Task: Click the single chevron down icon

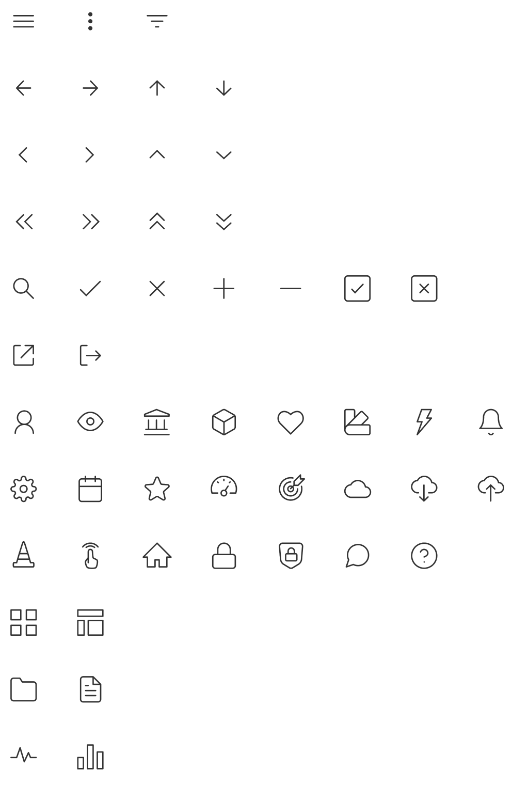Action: pyautogui.click(x=223, y=155)
